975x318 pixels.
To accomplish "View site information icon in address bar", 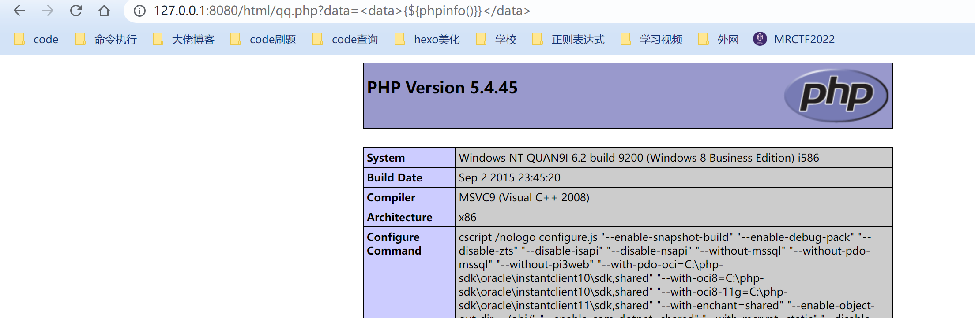I will tap(139, 11).
